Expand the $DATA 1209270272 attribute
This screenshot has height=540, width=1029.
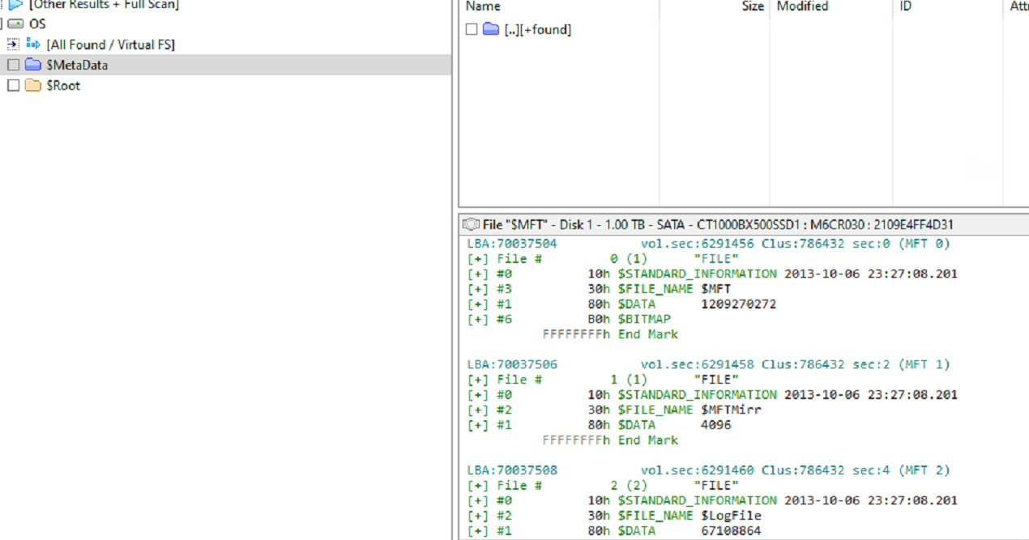click(479, 304)
